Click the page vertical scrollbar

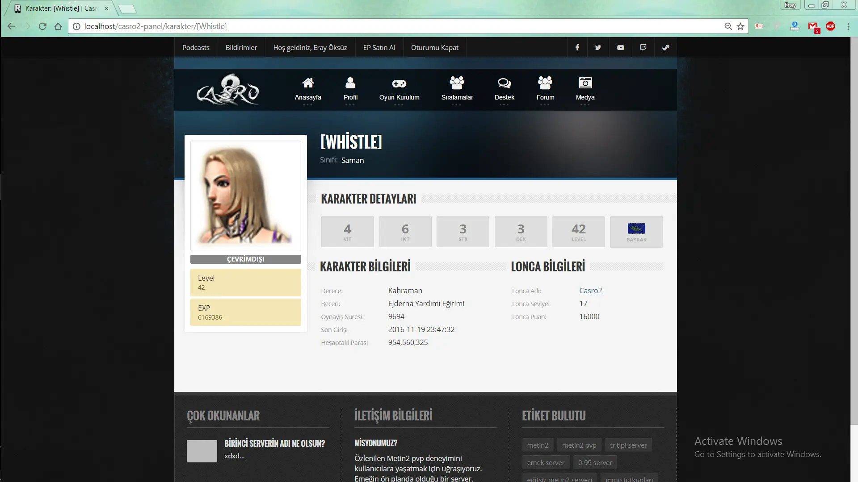point(854,231)
